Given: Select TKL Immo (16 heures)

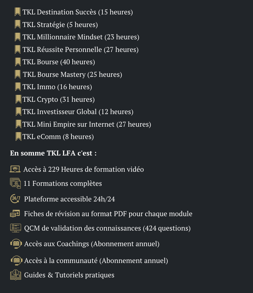Looking at the screenshot, I should (57, 87).
